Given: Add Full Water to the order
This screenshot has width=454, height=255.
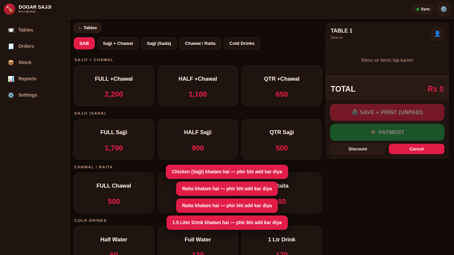Looking at the screenshot, I should point(198,241).
